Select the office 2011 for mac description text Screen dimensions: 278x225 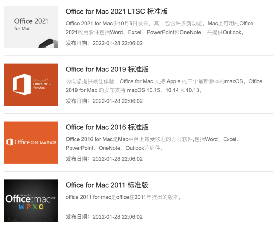click(124, 197)
